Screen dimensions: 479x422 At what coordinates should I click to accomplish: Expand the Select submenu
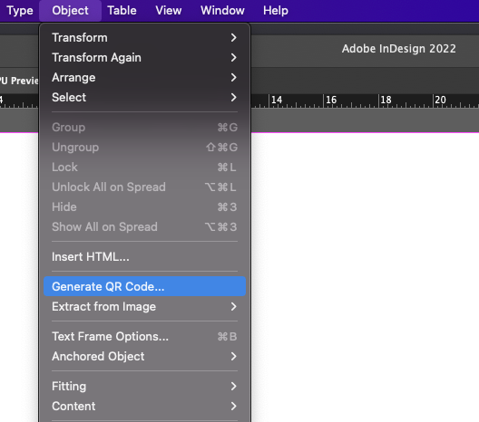(144, 98)
